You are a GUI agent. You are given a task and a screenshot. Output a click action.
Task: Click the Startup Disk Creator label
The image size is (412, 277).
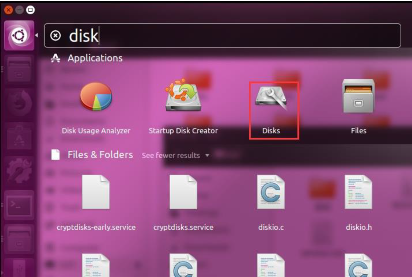point(183,131)
